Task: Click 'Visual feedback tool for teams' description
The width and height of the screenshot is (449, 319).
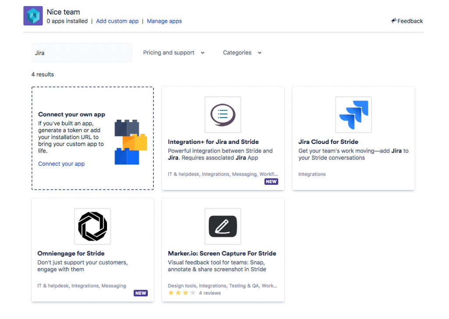Action: point(217,266)
